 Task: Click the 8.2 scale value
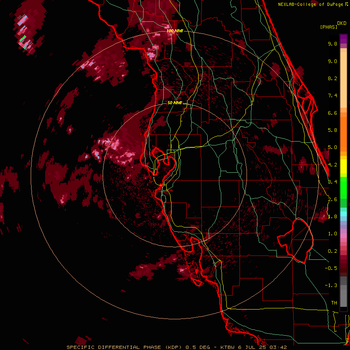click(332, 78)
